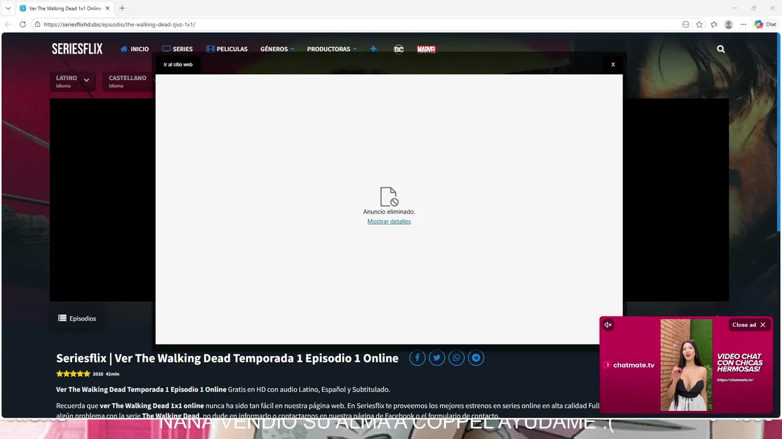Screen dimensions: 782x439
Task: Close the ad overlay with X
Action: coord(613,64)
